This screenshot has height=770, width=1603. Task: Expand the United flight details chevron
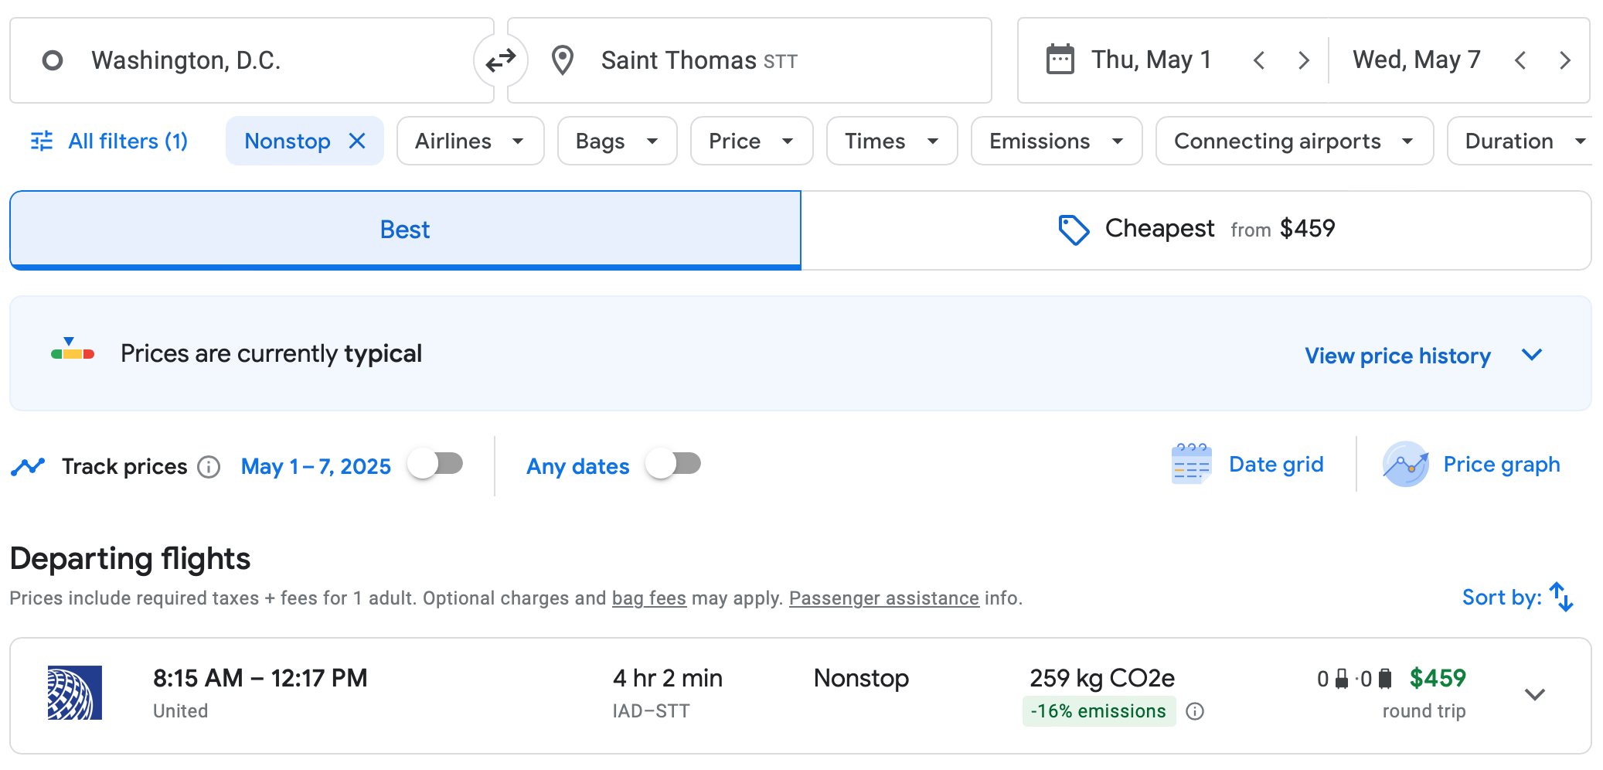(1534, 694)
